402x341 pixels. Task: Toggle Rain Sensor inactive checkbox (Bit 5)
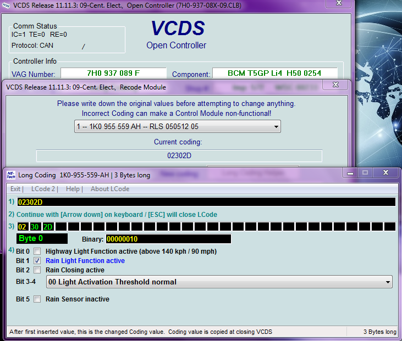click(37, 299)
